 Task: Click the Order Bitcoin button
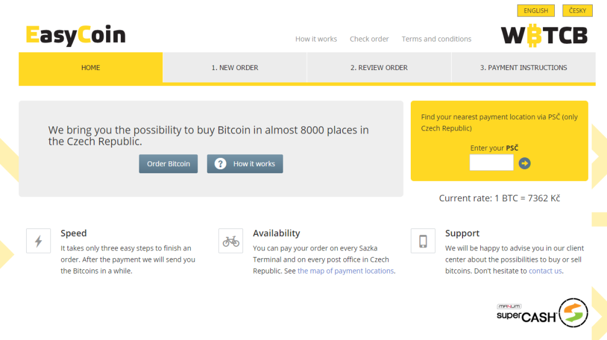[168, 164]
